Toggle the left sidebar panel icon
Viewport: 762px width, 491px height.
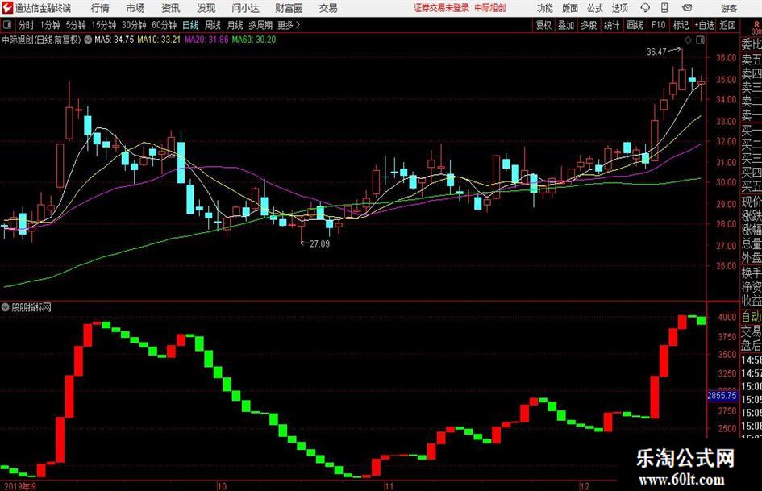tap(7, 25)
